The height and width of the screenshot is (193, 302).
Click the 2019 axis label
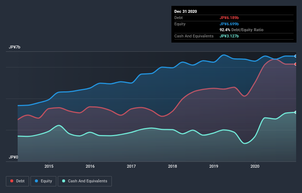click(214, 166)
